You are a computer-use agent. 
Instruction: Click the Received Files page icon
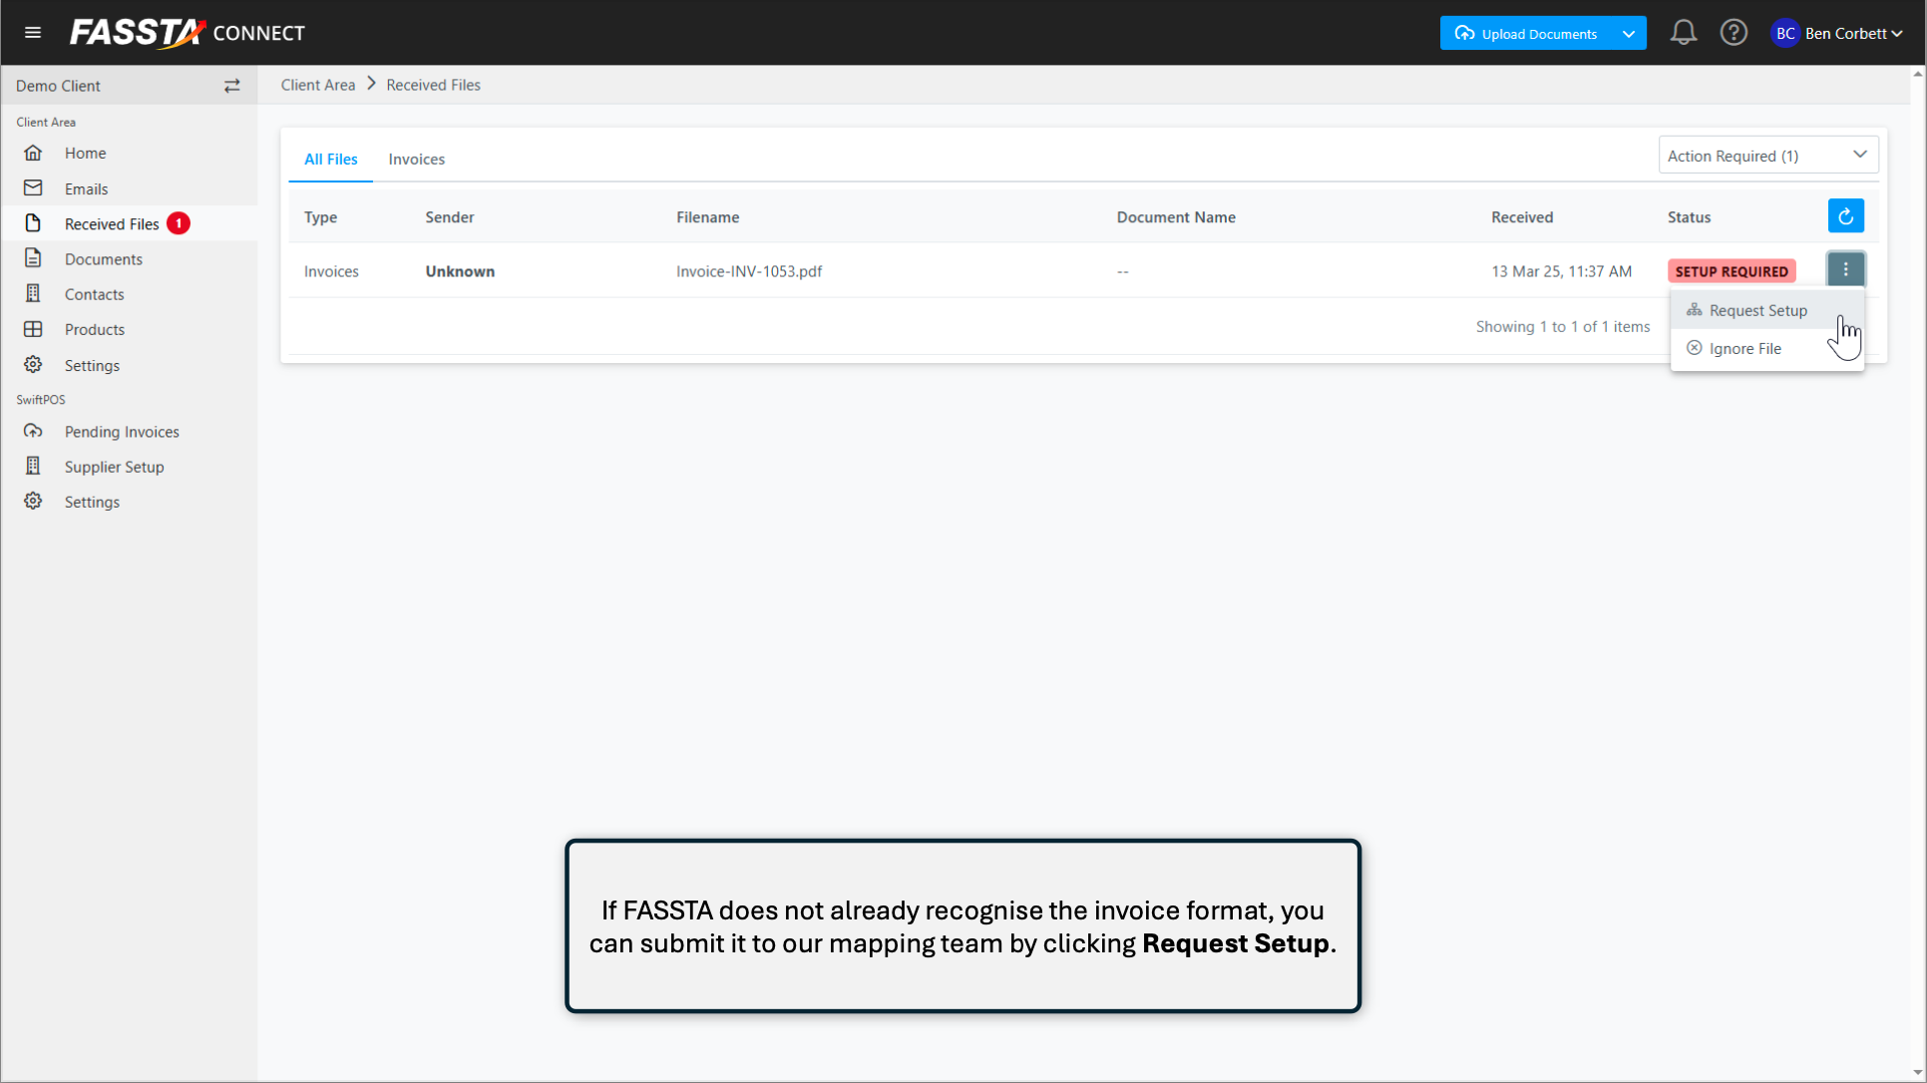[33, 223]
